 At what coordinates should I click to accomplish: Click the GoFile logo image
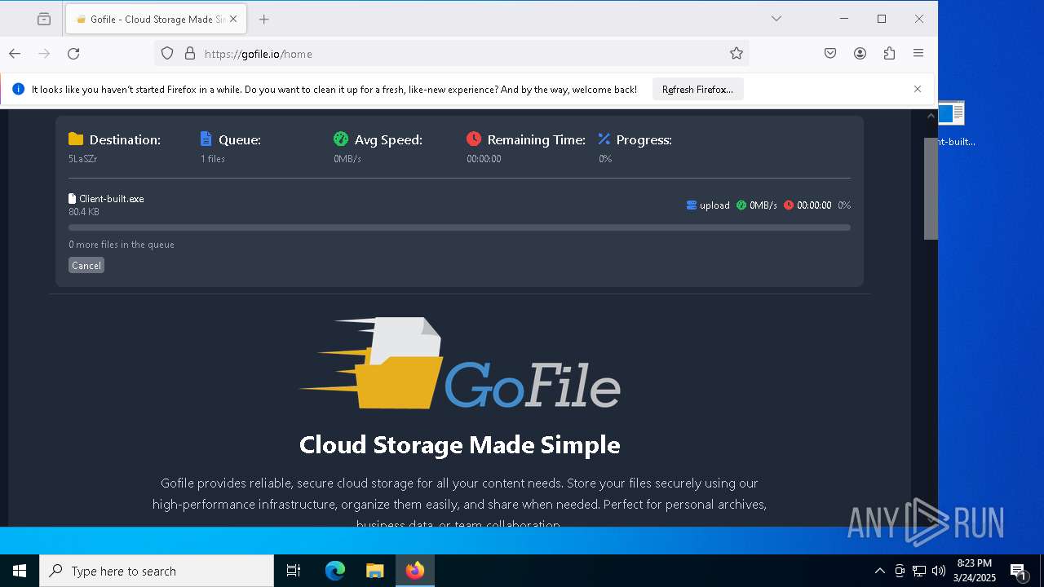point(459,364)
